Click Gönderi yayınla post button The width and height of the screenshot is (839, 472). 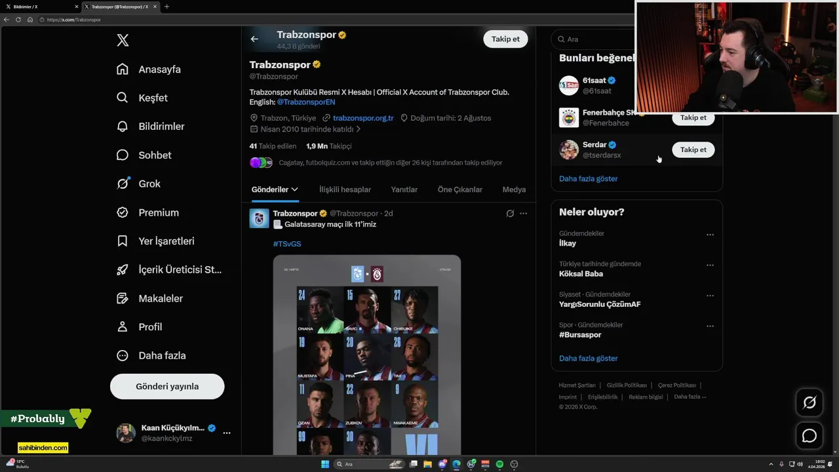167,386
